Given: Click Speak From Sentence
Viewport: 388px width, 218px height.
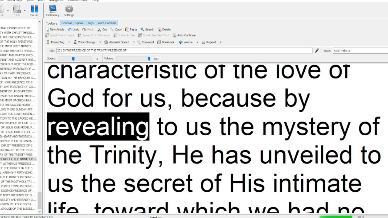Looking at the screenshot, I should tap(94, 35).
